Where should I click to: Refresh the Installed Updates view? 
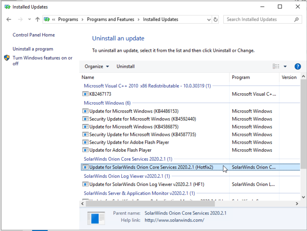pyautogui.click(x=215, y=20)
